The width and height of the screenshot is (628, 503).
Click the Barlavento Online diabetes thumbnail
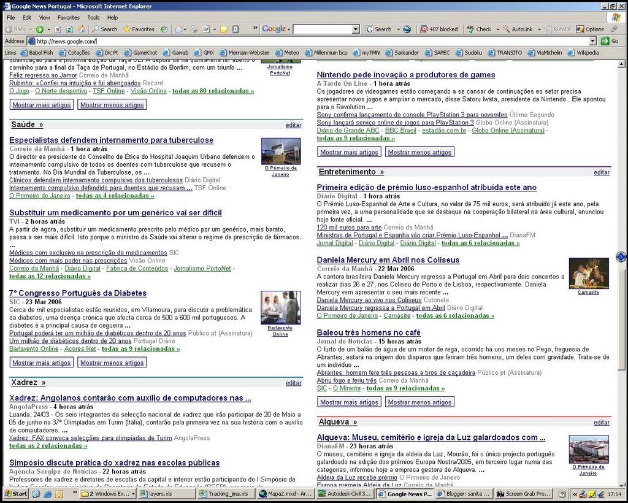click(x=281, y=307)
